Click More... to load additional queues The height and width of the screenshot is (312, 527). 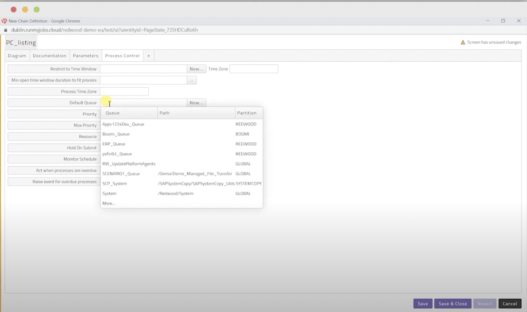[x=108, y=203]
